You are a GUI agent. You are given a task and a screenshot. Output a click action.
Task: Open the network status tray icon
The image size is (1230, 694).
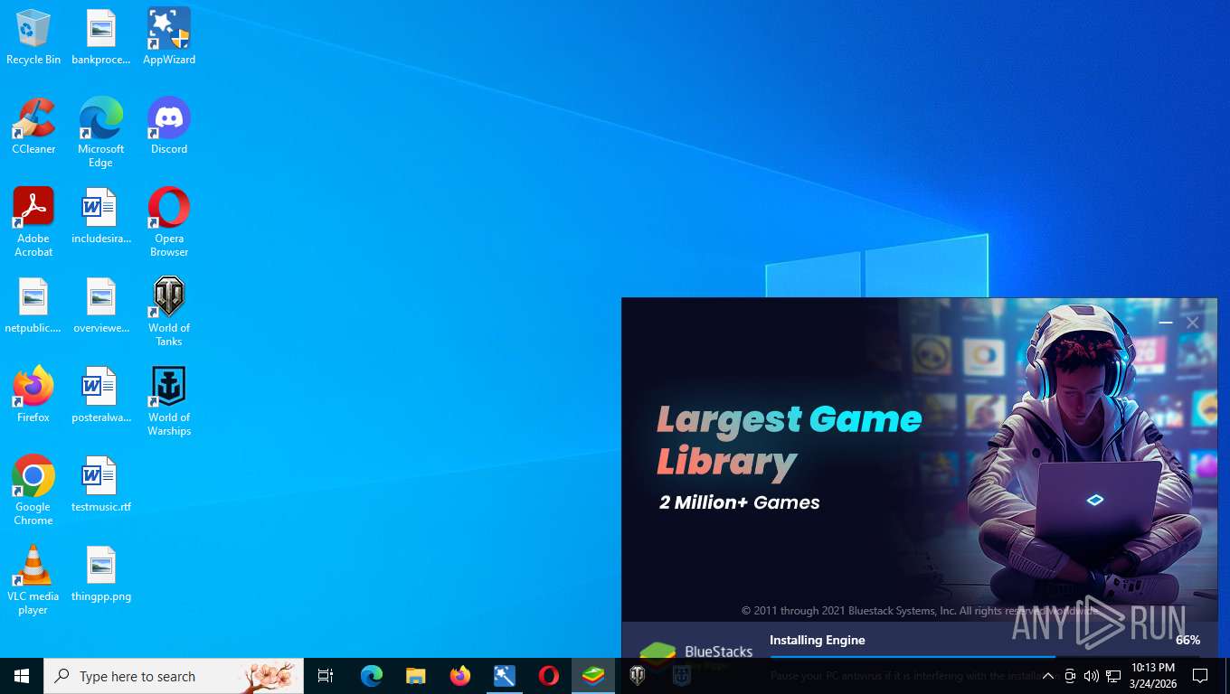click(x=1113, y=676)
